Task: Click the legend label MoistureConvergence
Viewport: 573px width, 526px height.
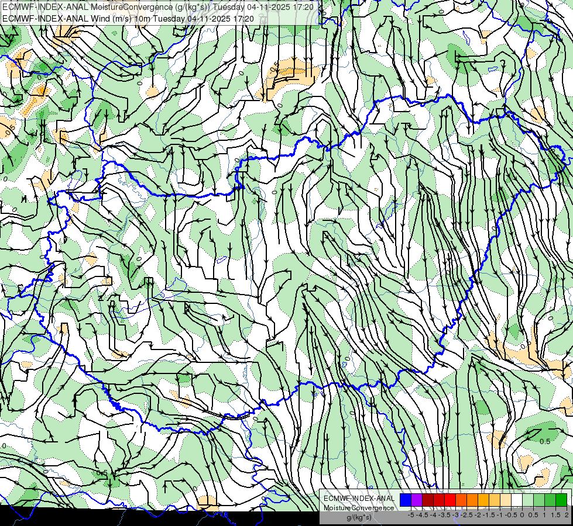Action: (359, 508)
